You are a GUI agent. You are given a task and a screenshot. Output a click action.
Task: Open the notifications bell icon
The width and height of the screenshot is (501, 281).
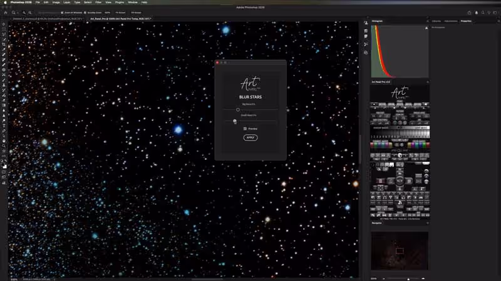[x=477, y=12]
